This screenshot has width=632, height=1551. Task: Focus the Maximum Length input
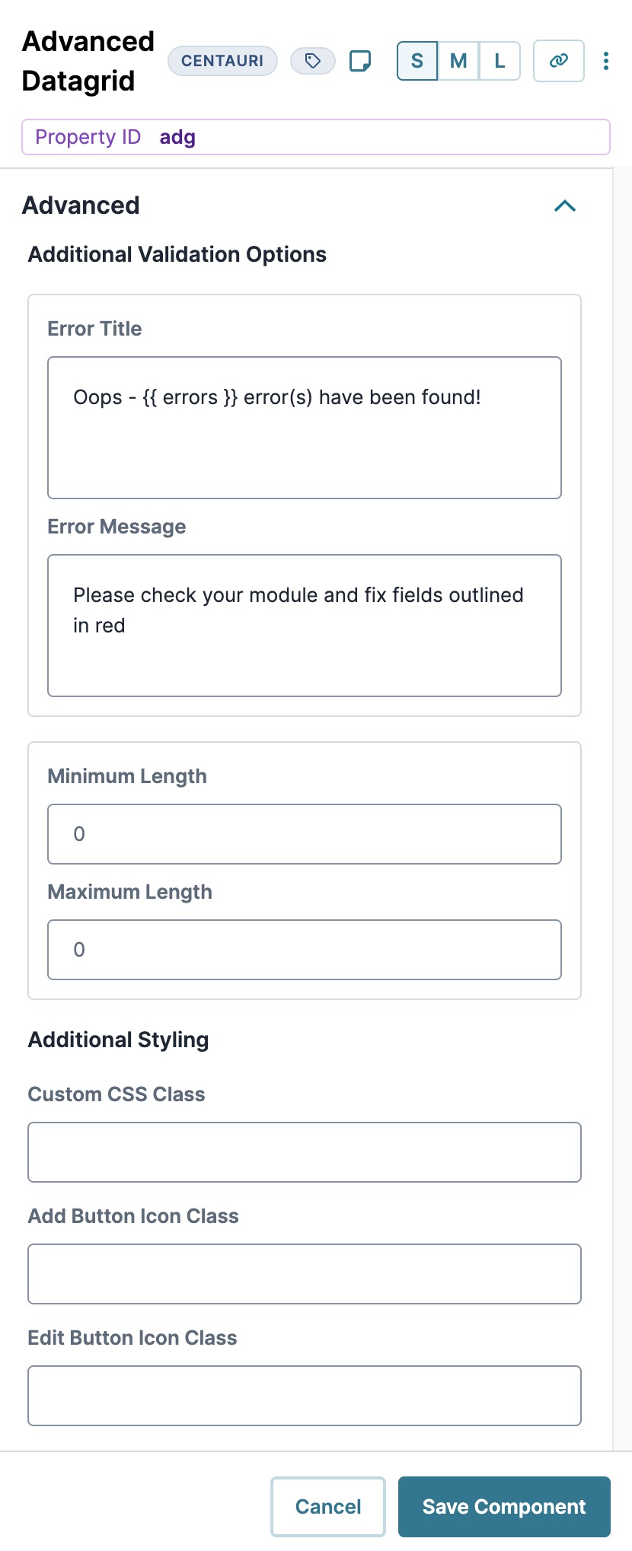pos(305,950)
